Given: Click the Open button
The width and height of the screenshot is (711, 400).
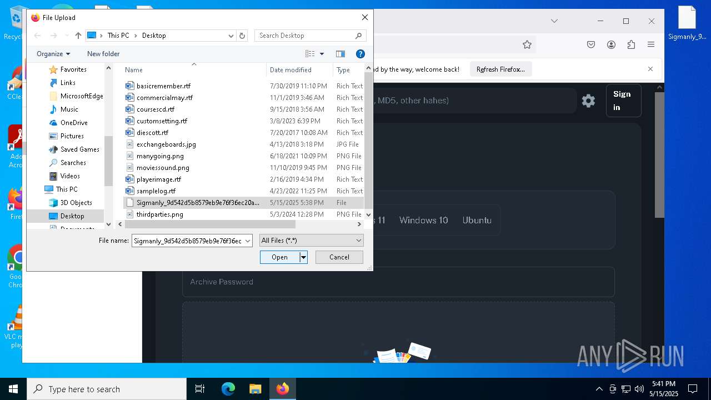Looking at the screenshot, I should point(279,257).
